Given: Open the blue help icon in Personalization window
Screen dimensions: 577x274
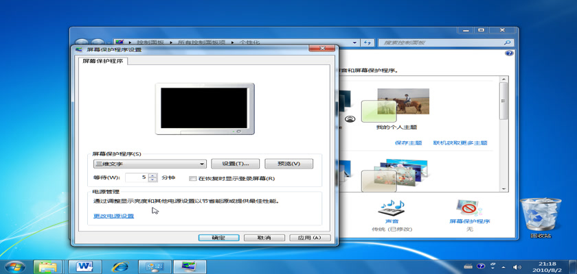Looking at the screenshot, I should click(x=508, y=53).
